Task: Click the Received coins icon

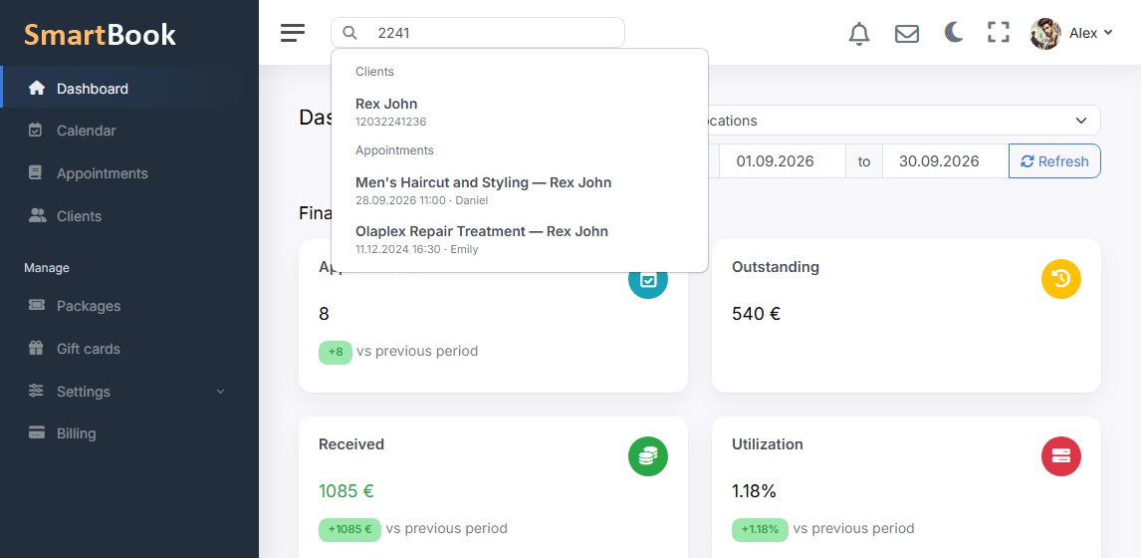Action: point(647,456)
